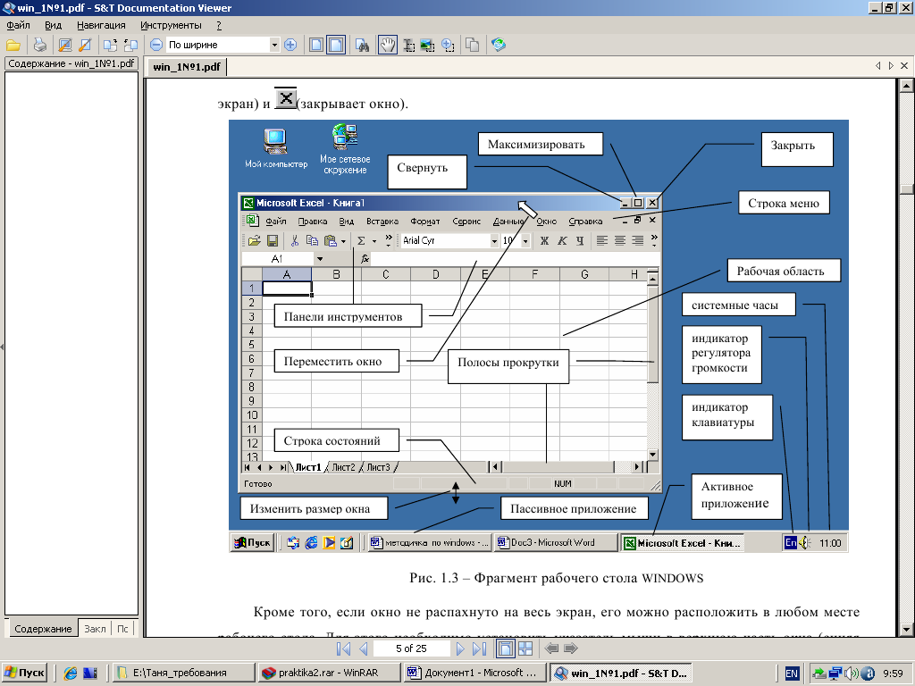This screenshot has width=915, height=686.
Task: Click the monitor-with-pencil toolbar icon
Action: click(x=65, y=45)
